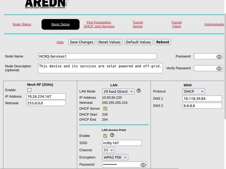Click the Reset Values button
This screenshot has height=169, width=226.
110,42
